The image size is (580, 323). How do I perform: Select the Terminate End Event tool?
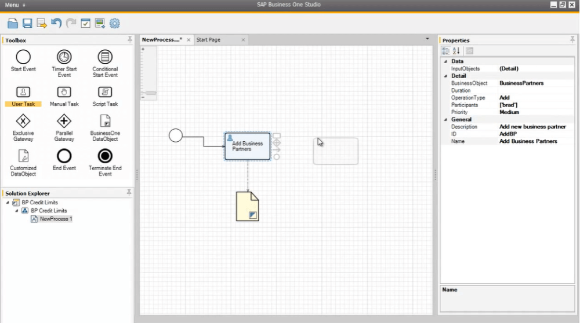(x=105, y=163)
